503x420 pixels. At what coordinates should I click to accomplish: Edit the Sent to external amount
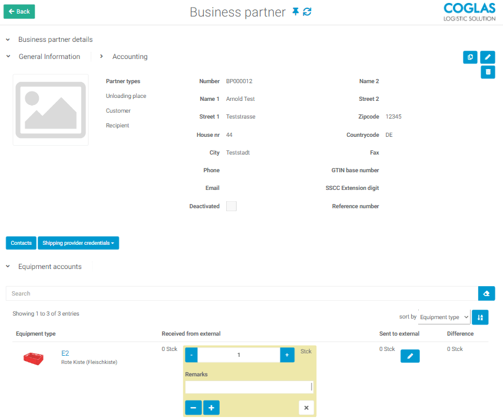pyautogui.click(x=410, y=356)
